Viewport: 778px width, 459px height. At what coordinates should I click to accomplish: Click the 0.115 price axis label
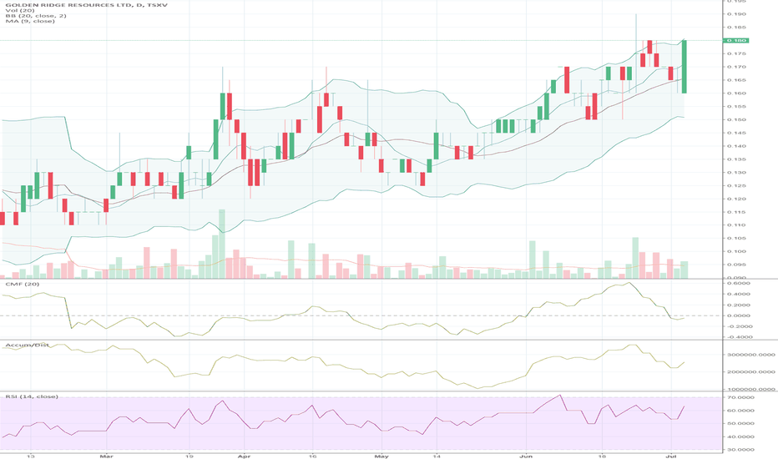pyautogui.click(x=736, y=212)
